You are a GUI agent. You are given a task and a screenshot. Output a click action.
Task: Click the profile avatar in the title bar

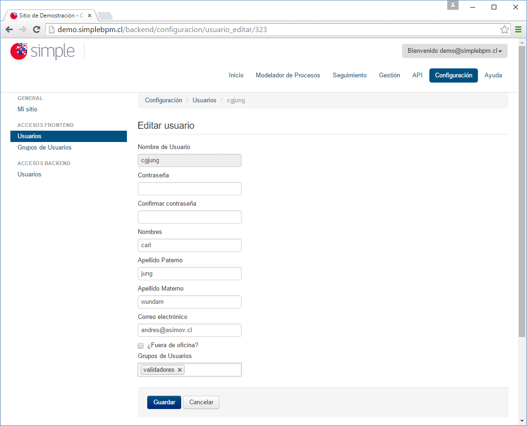[452, 6]
